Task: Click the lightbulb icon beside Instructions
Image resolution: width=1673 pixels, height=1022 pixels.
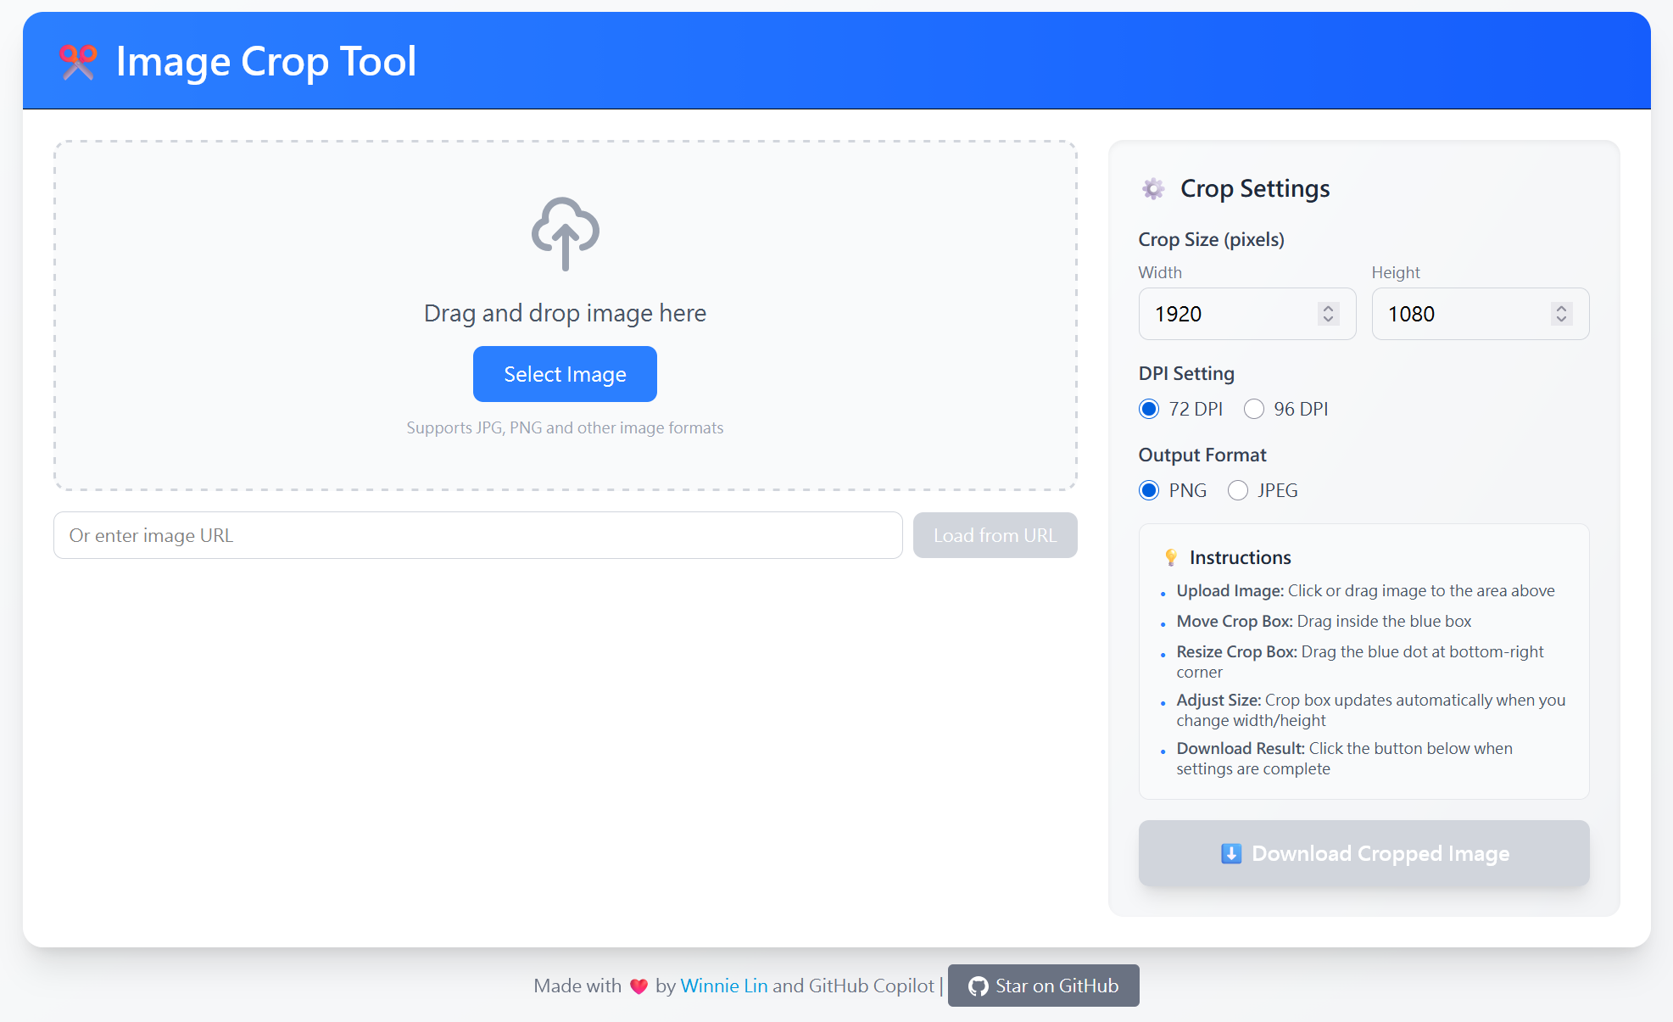Action: [1171, 557]
